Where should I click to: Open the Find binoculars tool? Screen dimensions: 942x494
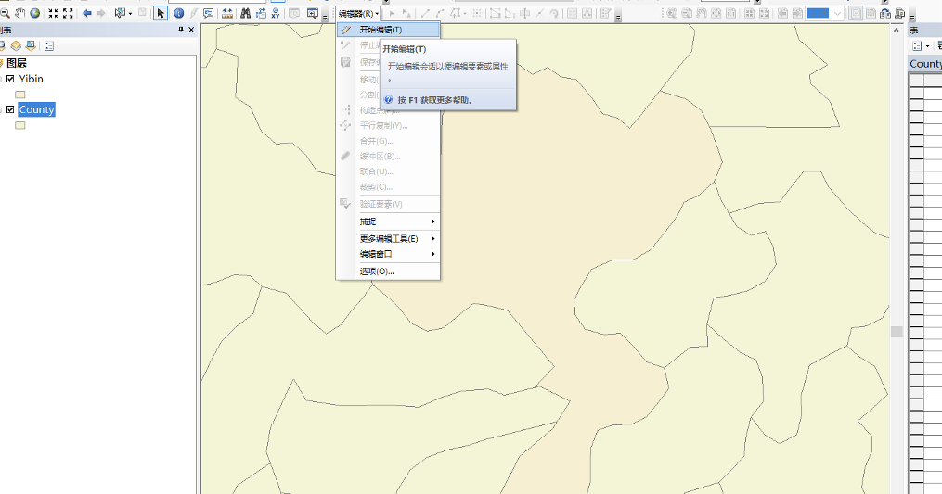[246, 13]
